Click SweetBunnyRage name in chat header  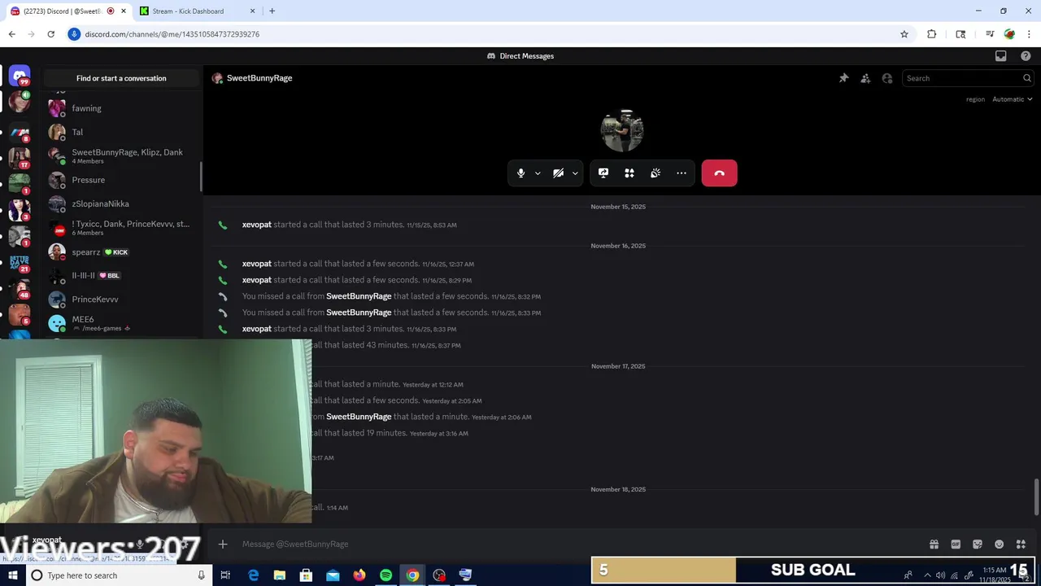tap(259, 78)
